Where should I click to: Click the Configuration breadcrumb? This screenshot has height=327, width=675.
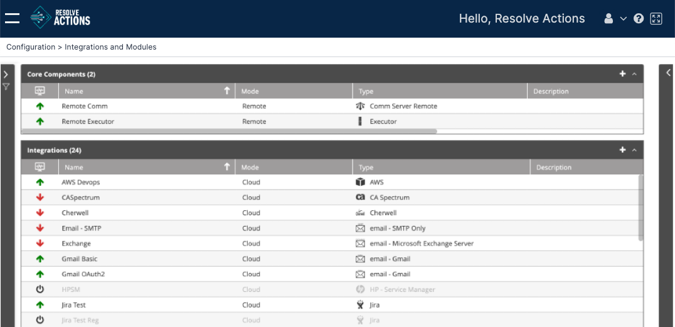tap(31, 47)
